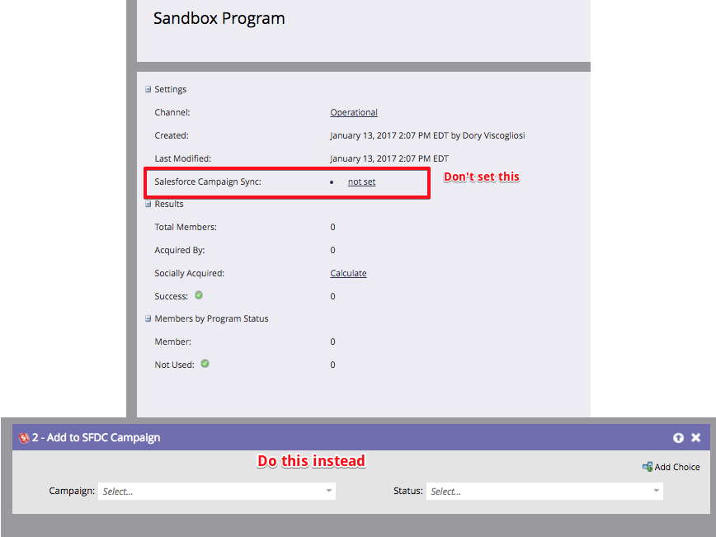Collapse Members by Program Status section
Viewport: 716px width, 537px height.
pos(148,318)
